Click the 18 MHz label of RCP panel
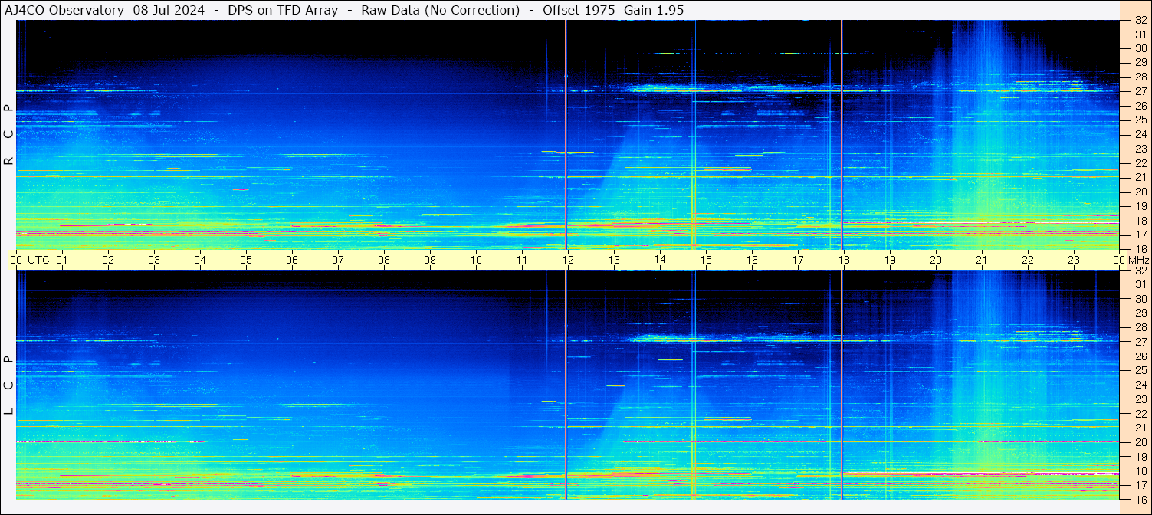 (x=1140, y=221)
